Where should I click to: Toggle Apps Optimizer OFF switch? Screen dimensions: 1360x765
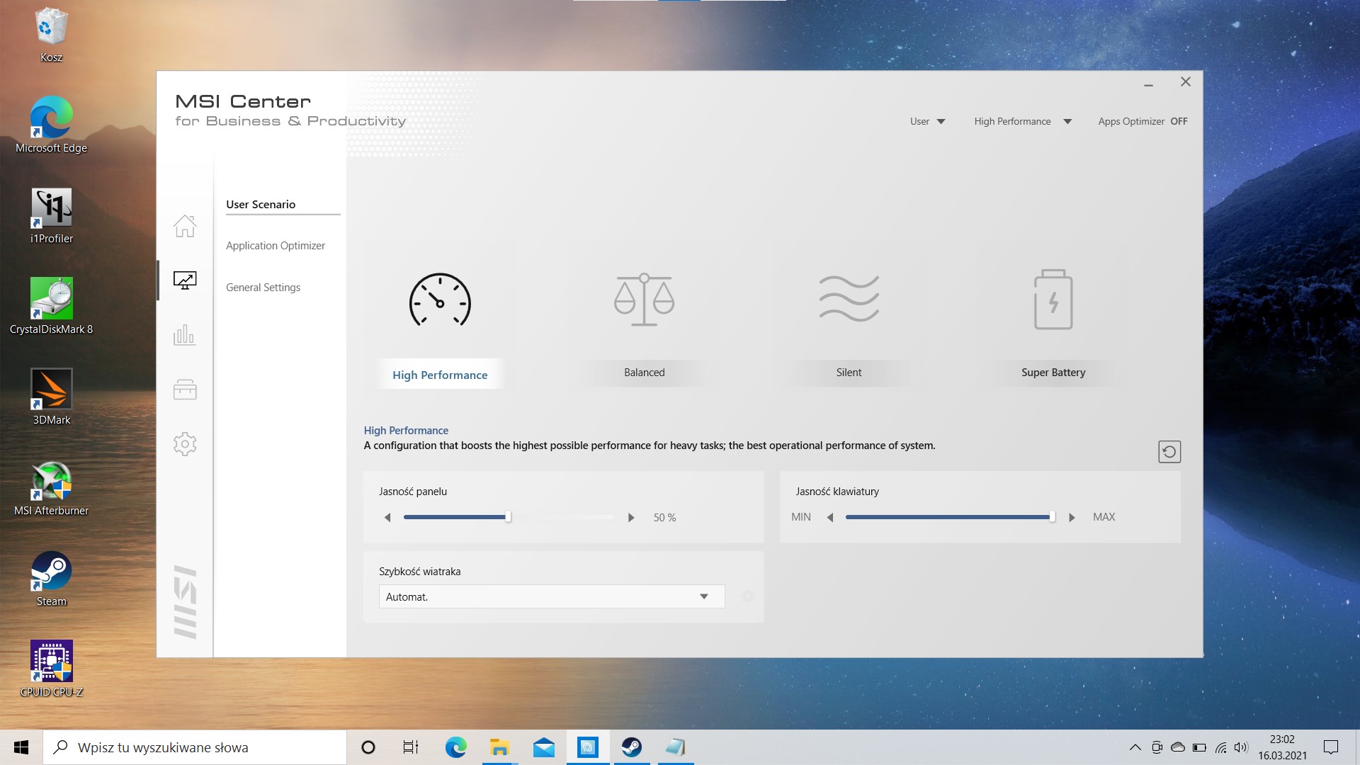pos(1178,121)
